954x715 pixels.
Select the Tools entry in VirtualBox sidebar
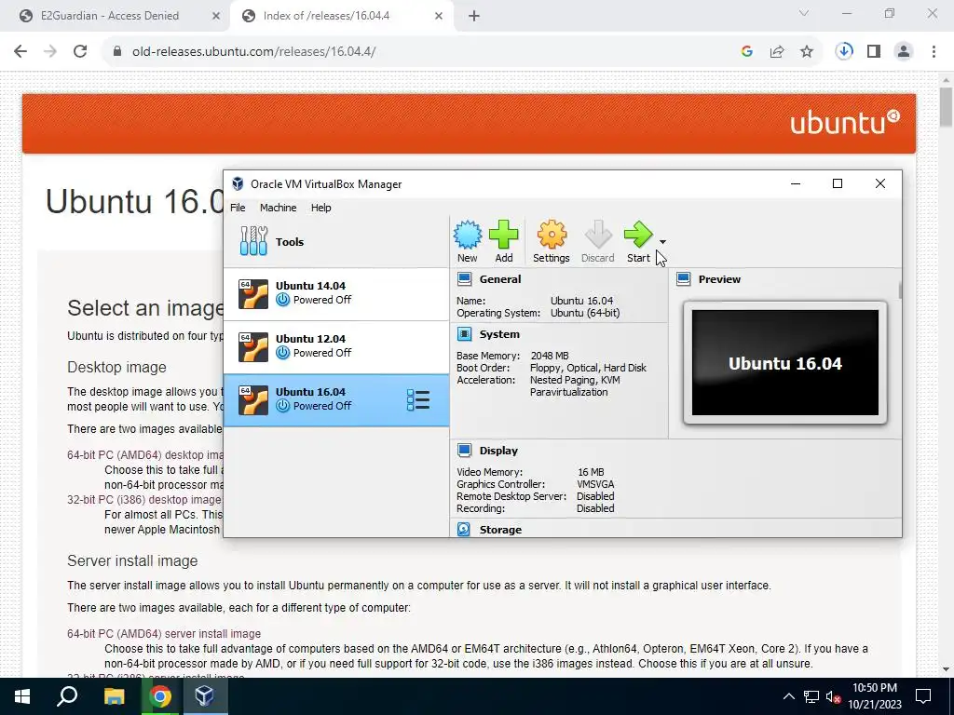(336, 241)
